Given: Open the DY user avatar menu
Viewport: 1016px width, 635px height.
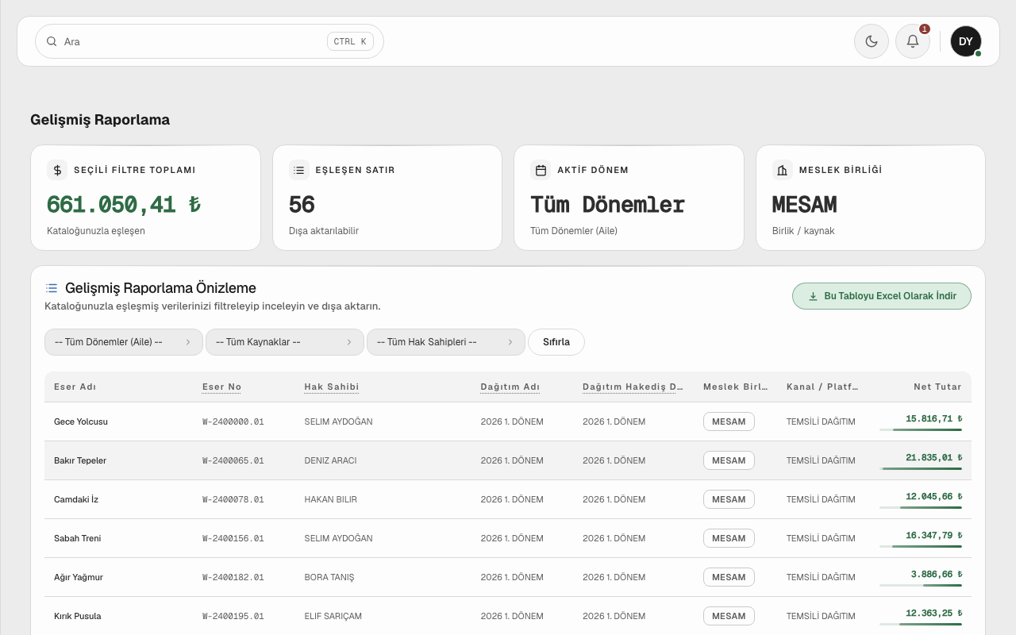Looking at the screenshot, I should 966,41.
